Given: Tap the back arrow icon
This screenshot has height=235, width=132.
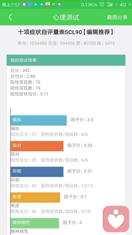Looking at the screenshot, I should (10, 17).
